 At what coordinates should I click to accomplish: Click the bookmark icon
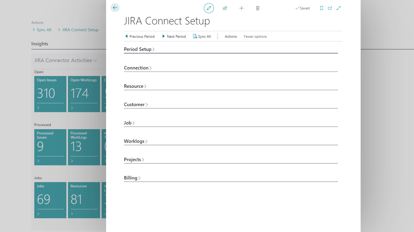pyautogui.click(x=321, y=8)
